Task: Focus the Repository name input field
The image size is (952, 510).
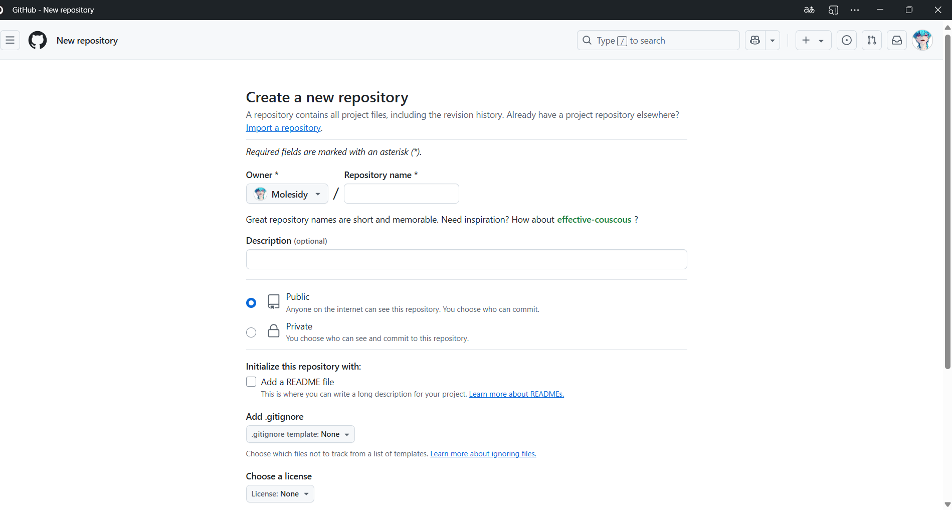Action: pos(402,194)
